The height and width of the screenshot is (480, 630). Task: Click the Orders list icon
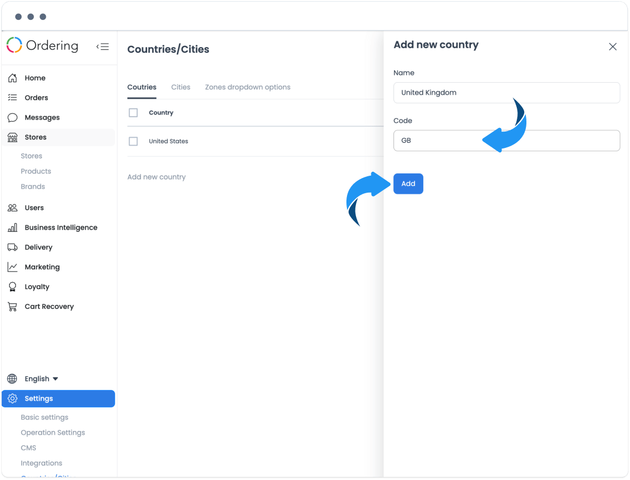(12, 97)
